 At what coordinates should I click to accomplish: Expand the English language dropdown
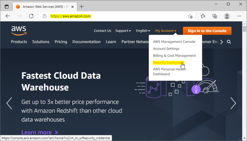click(143, 31)
